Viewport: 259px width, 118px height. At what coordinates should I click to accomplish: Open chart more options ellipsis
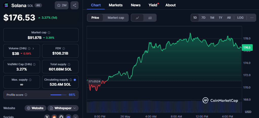click(252, 18)
